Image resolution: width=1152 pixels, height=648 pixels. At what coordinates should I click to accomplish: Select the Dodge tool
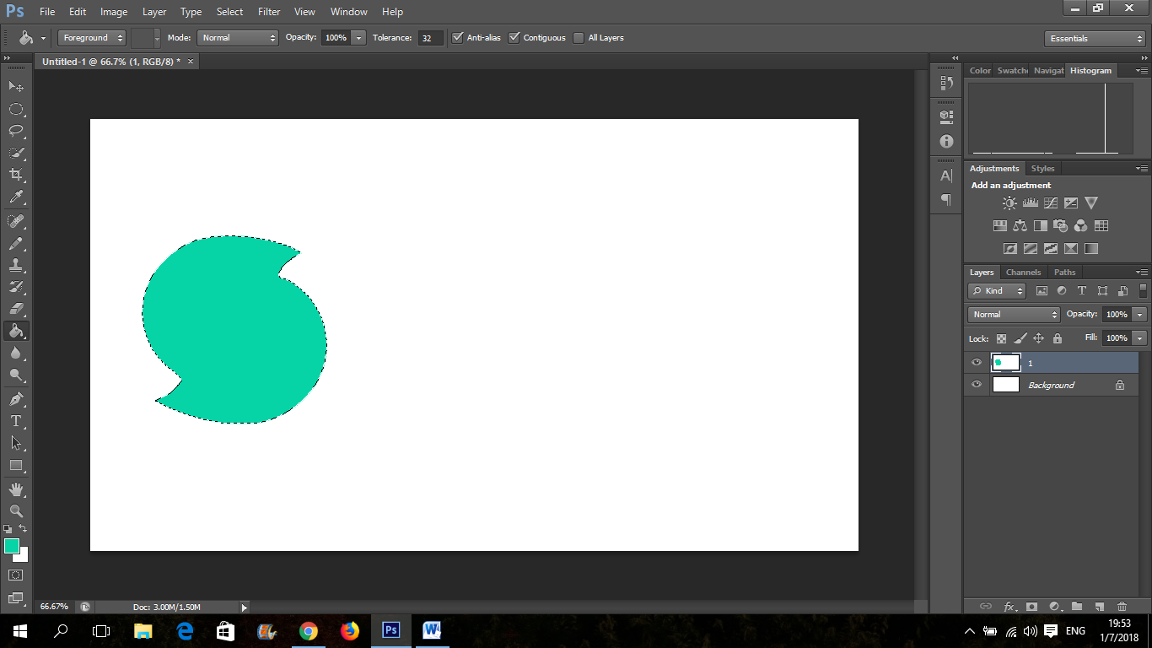click(x=16, y=375)
